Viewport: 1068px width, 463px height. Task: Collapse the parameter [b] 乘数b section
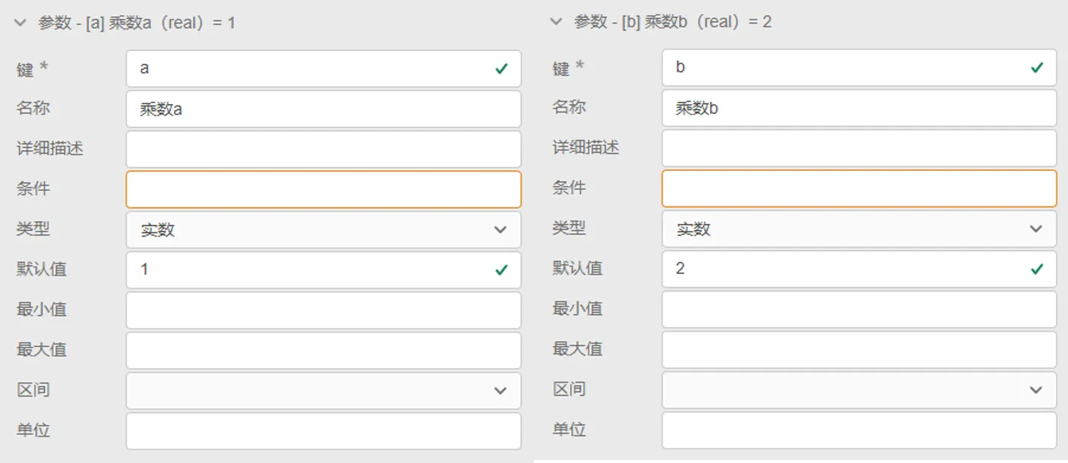click(x=556, y=22)
